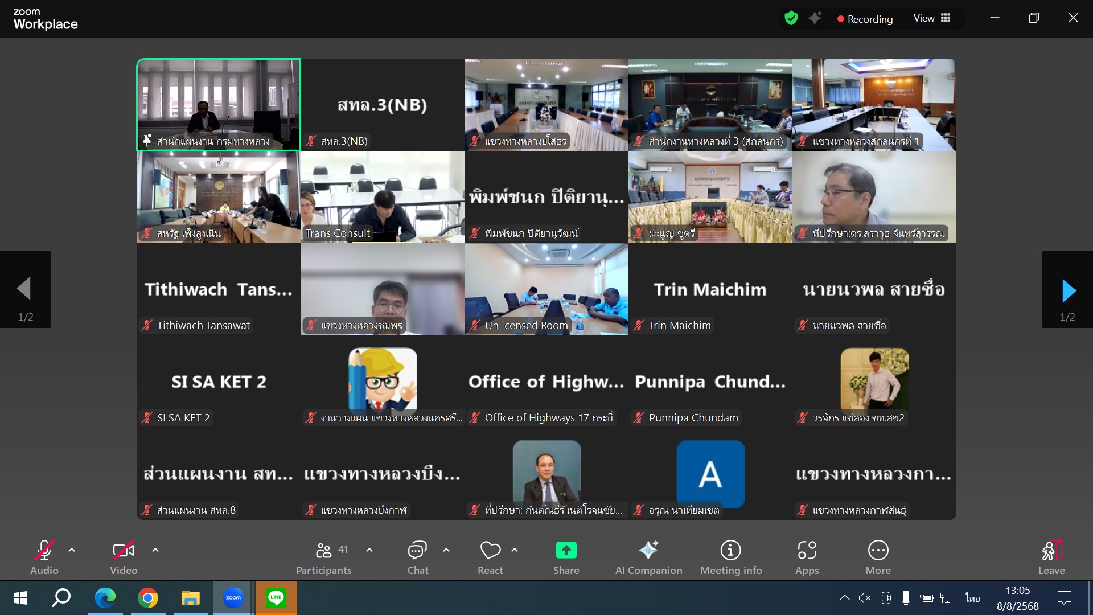Open the More options menu
The height and width of the screenshot is (615, 1093).
878,557
